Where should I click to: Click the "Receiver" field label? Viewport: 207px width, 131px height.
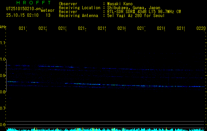68,12
